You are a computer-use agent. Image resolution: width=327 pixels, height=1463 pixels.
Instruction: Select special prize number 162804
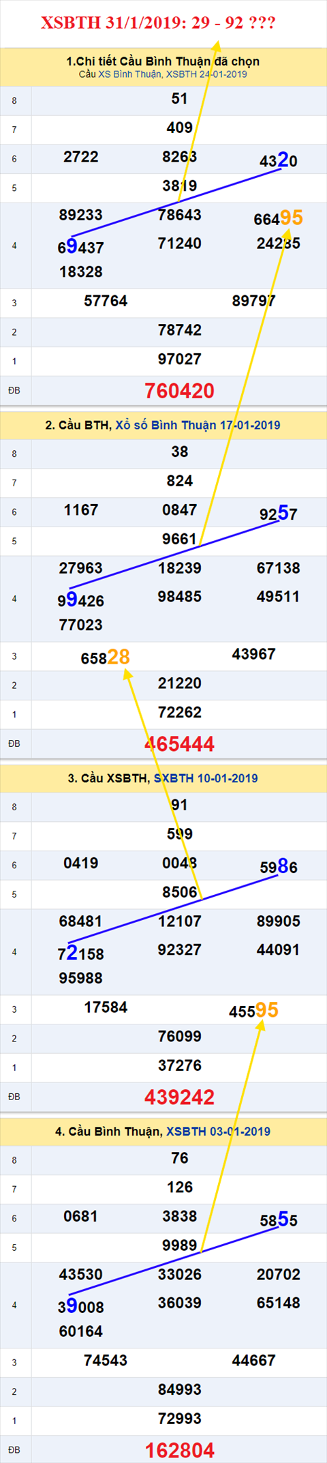click(179, 1450)
